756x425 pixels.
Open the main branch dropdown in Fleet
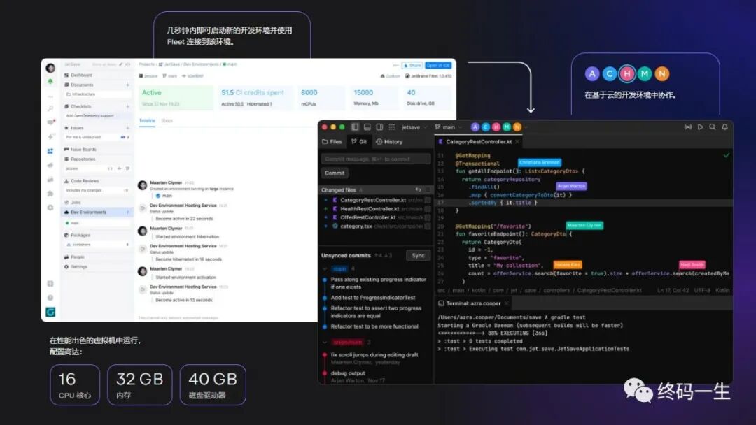[x=449, y=127]
